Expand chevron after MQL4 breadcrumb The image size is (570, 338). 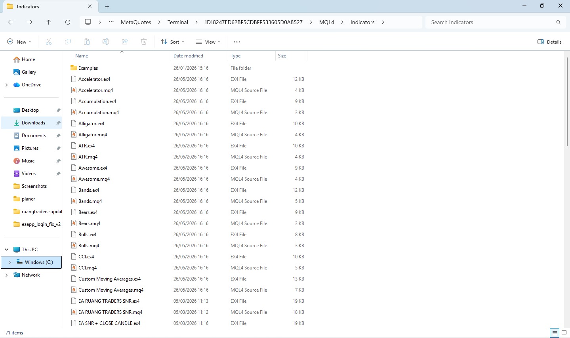[342, 22]
